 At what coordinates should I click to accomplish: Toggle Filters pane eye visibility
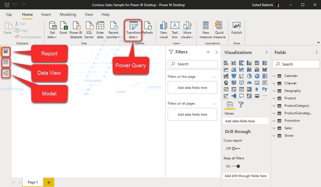pos(208,52)
